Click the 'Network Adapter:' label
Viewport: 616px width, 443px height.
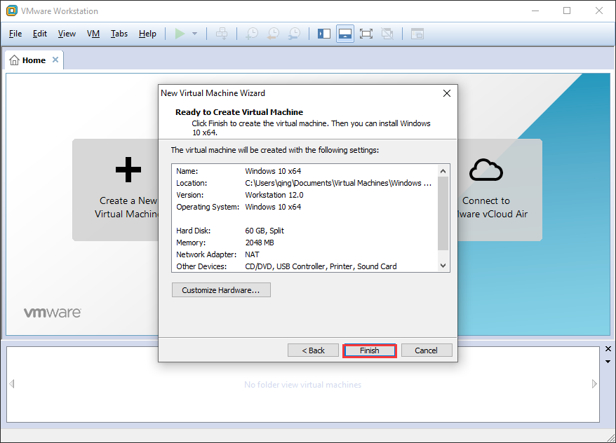tap(206, 254)
